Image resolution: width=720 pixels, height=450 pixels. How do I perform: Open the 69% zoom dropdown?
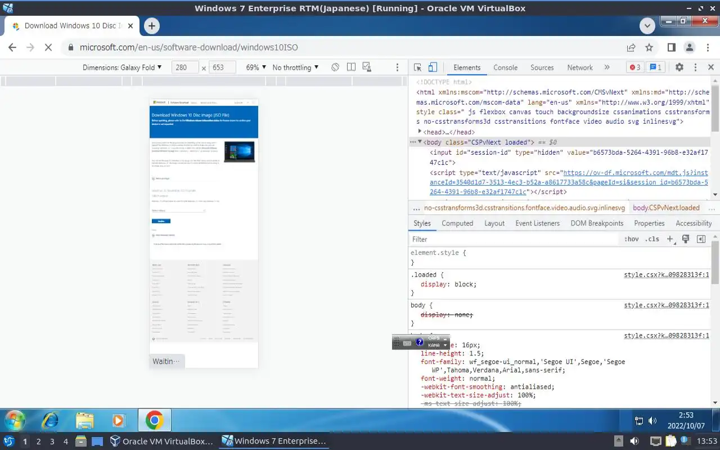tap(256, 67)
